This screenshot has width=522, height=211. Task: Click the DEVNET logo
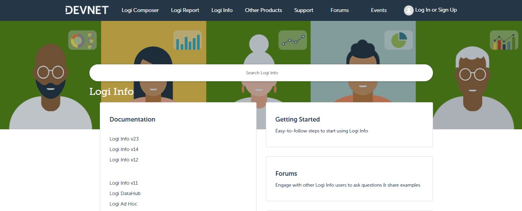click(x=87, y=10)
